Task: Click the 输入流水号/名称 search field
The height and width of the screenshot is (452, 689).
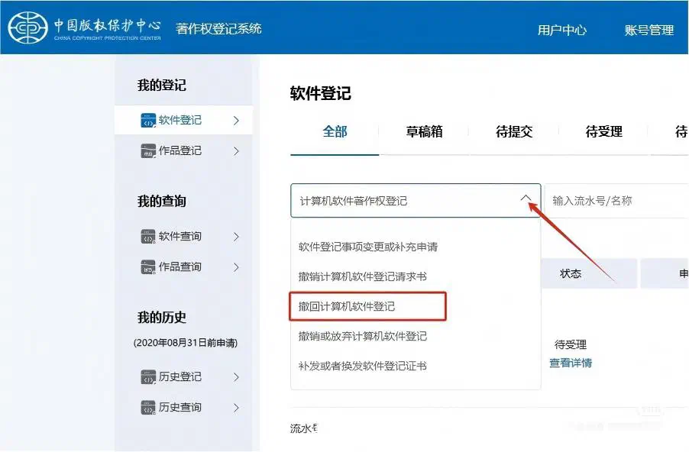Action: click(616, 201)
